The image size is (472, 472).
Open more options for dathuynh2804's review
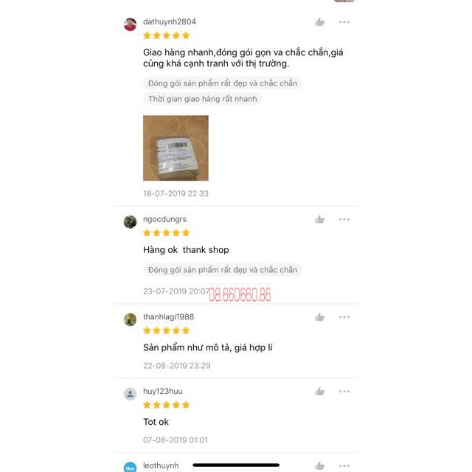tap(344, 22)
